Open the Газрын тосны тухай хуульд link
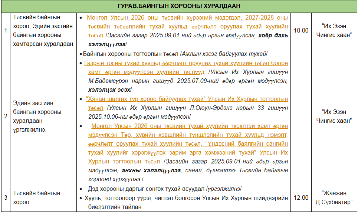This screenshot has width=358, height=213. pos(185,63)
